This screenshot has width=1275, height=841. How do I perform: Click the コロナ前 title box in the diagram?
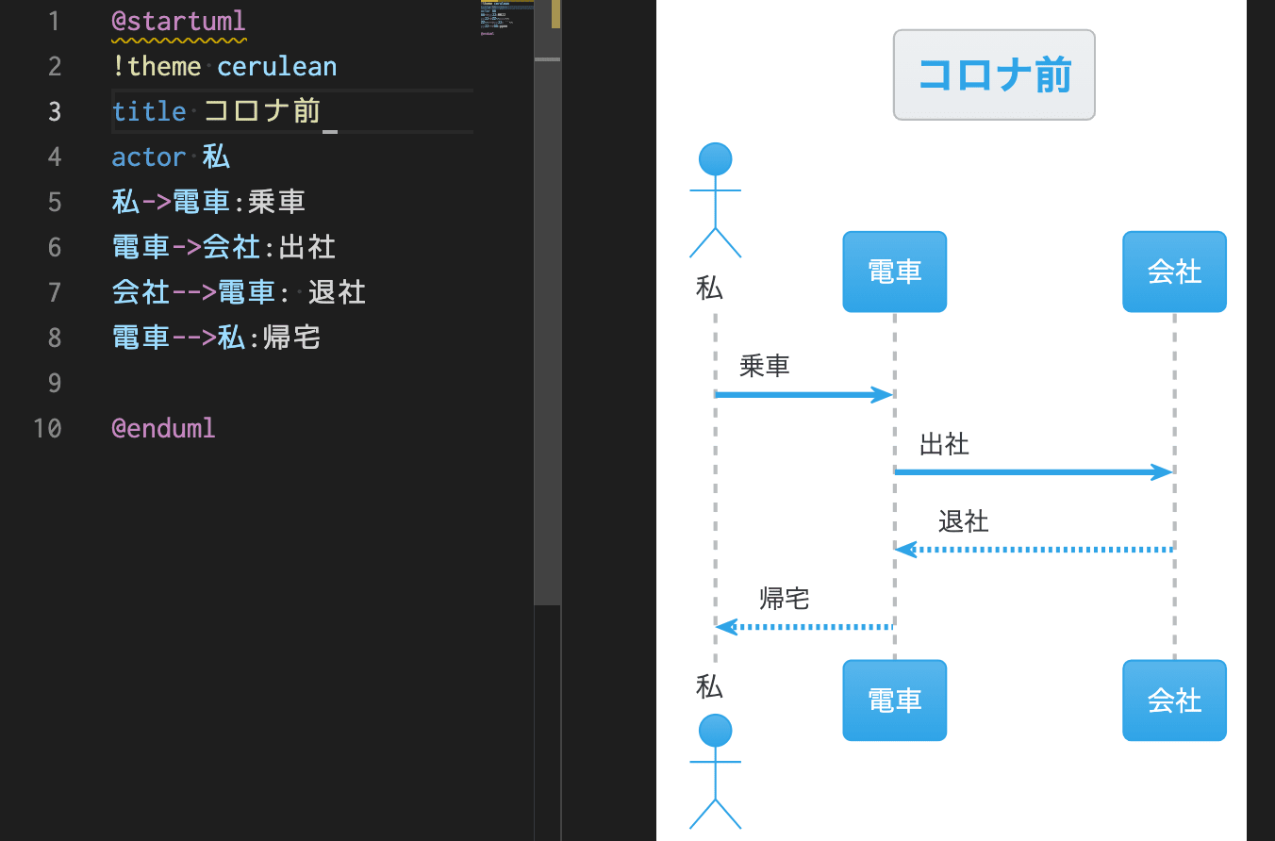(993, 75)
